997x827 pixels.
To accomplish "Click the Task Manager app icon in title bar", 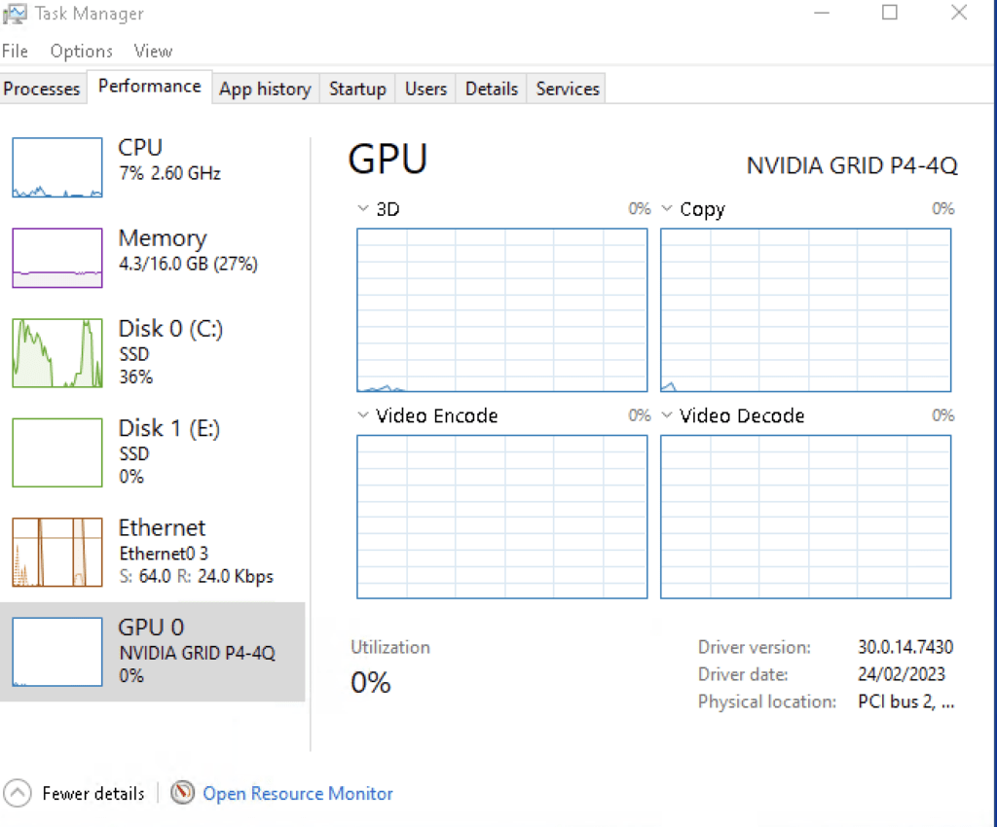I will tap(16, 15).
